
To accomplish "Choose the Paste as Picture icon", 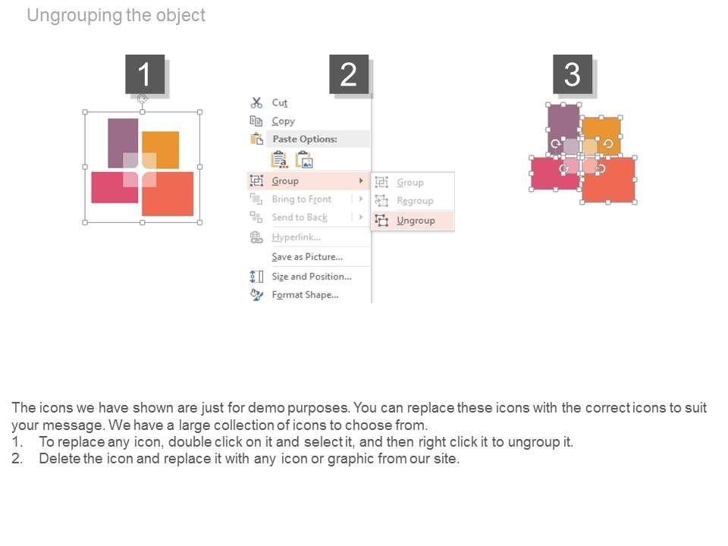I will pos(304,159).
